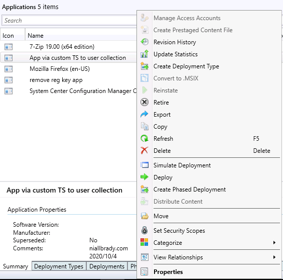Image resolution: width=283 pixels, height=280 pixels.
Task: Switch to the Summary tab
Action: click(x=16, y=266)
